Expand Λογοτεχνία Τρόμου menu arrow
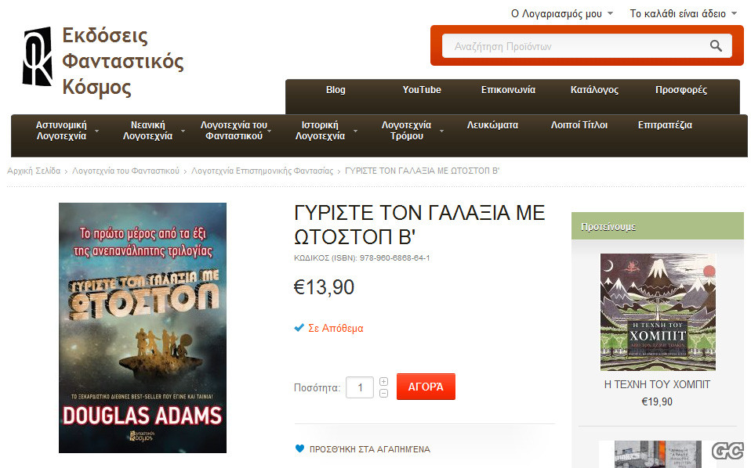The height and width of the screenshot is (468, 751). pyautogui.click(x=441, y=131)
